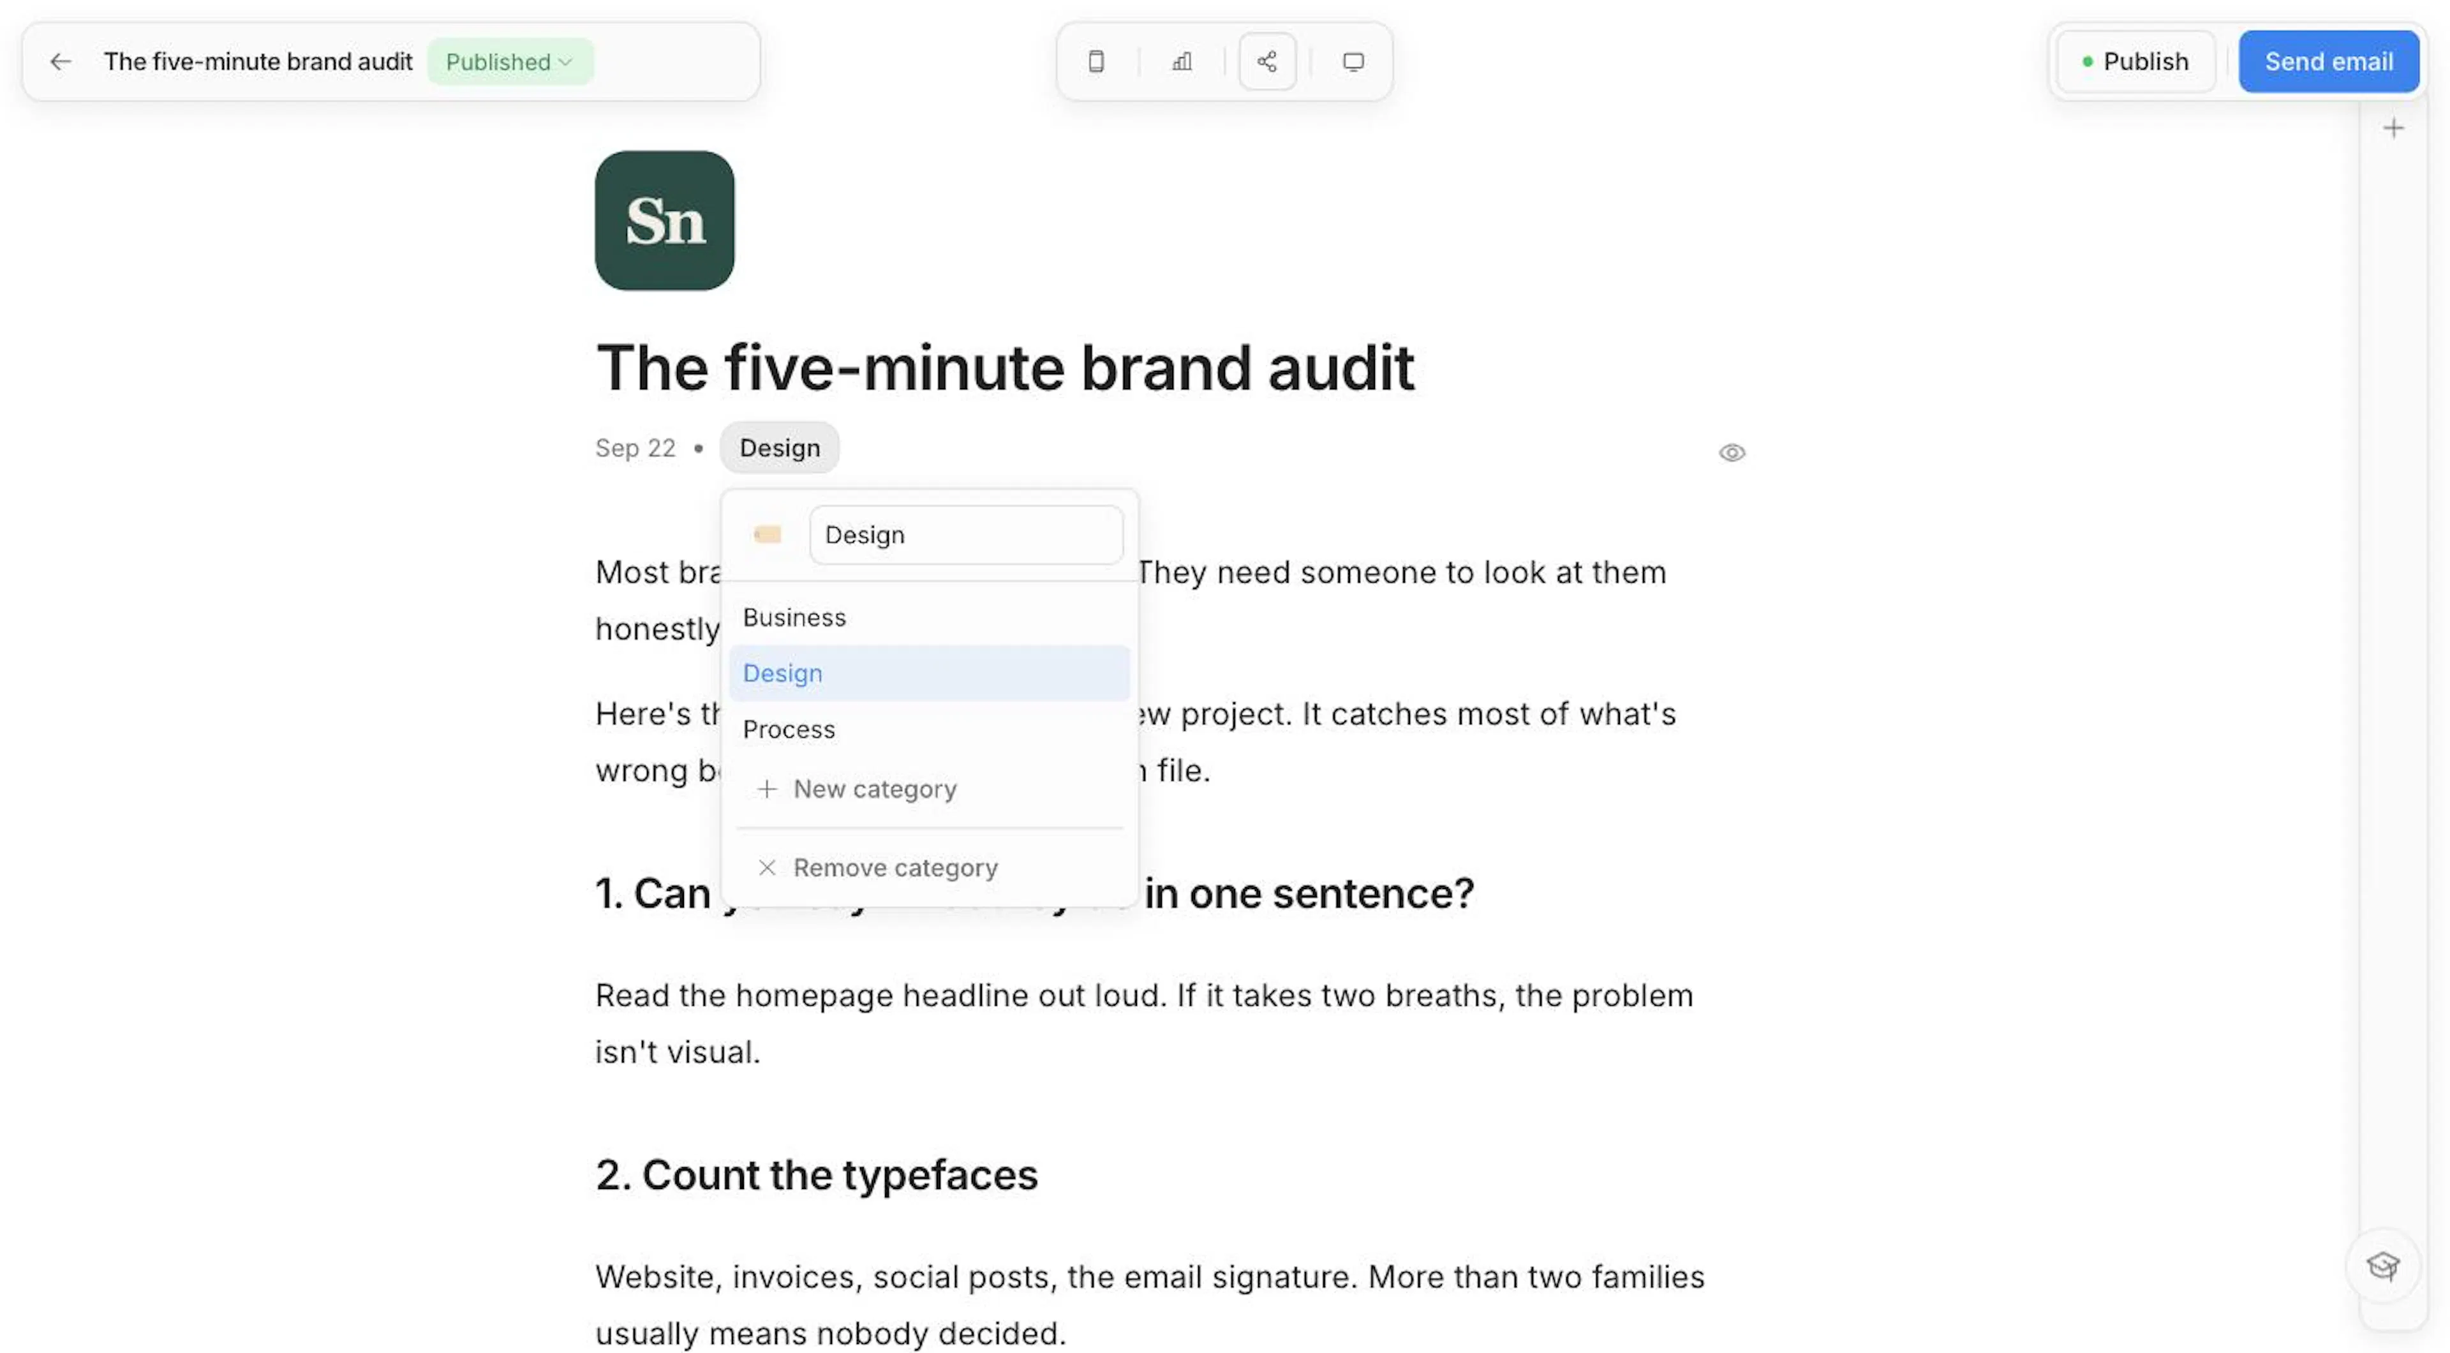Open the graduation cap help icon
Screen dimensions: 2450x1353
[x=2382, y=1266]
